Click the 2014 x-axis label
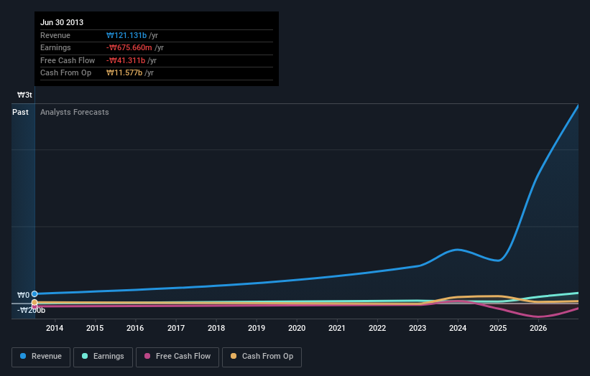The width and height of the screenshot is (590, 376). tap(55, 329)
